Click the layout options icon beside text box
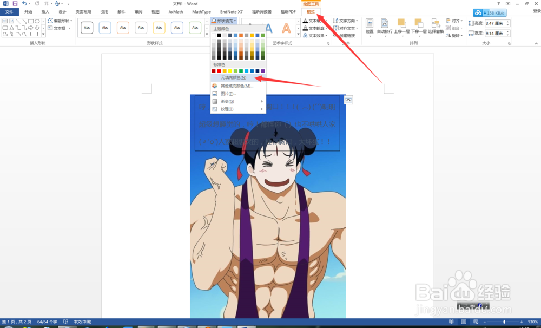Screen dimensions: 541x328 point(348,100)
